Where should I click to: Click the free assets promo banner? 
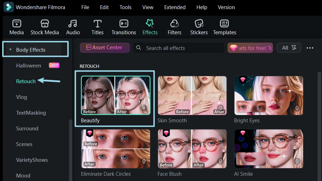point(250,48)
